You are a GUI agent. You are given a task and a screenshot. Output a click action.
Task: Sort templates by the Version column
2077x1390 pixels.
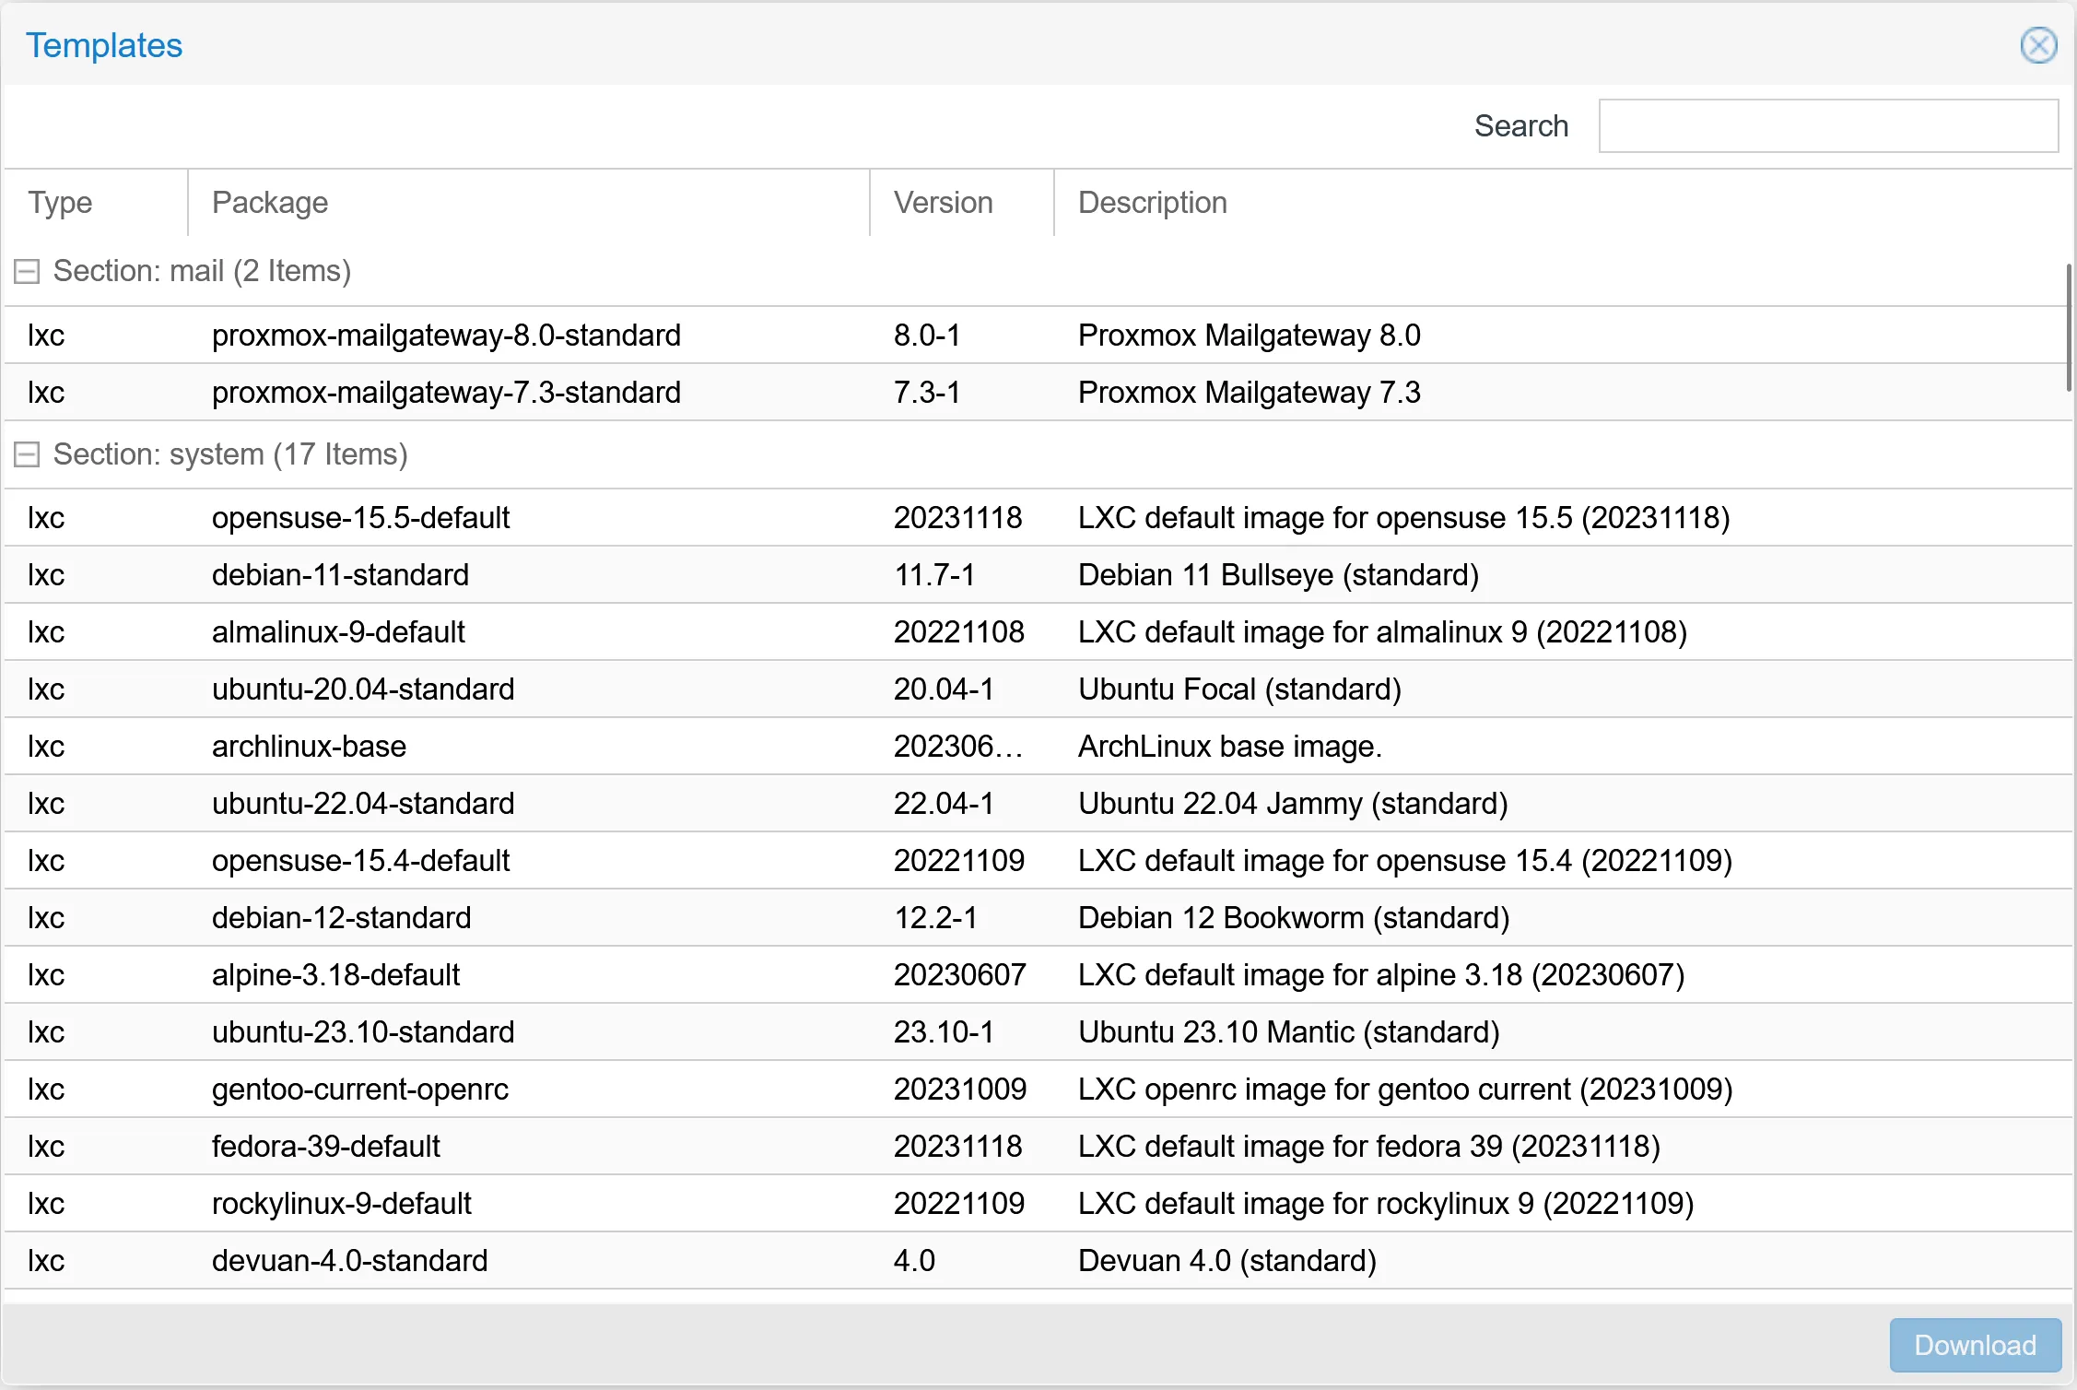pyautogui.click(x=943, y=202)
